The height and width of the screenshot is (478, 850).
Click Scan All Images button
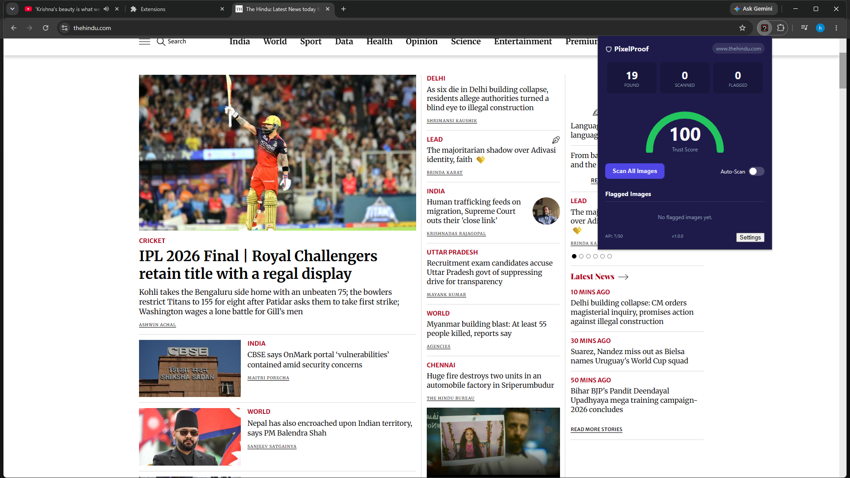(x=634, y=171)
